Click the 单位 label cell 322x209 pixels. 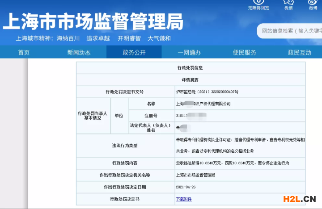[x=120, y=116]
